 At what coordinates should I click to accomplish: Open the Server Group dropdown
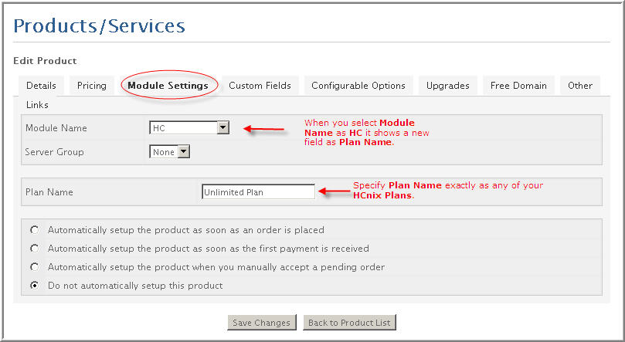[169, 151]
